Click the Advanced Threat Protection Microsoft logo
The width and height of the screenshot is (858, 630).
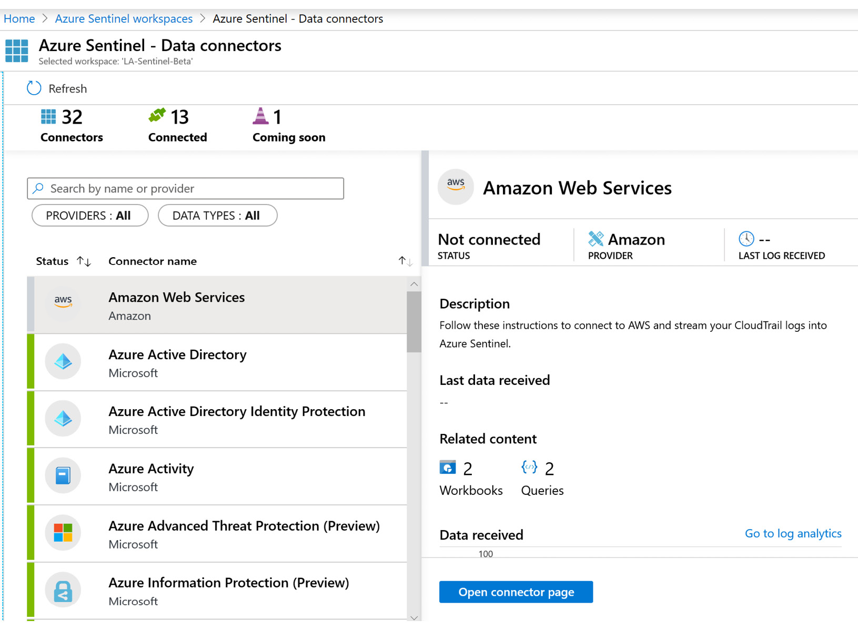tap(63, 533)
